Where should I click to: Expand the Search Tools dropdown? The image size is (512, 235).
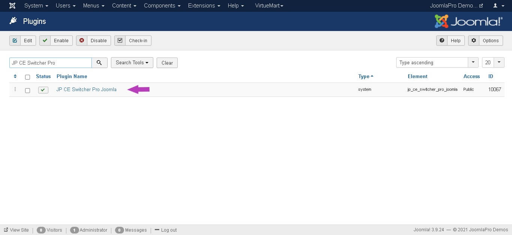tap(132, 63)
